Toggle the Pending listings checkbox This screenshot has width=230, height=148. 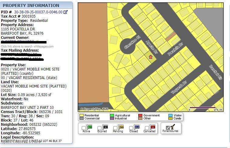[115, 128]
